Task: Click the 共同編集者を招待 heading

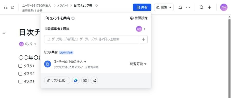Action: coord(56,29)
